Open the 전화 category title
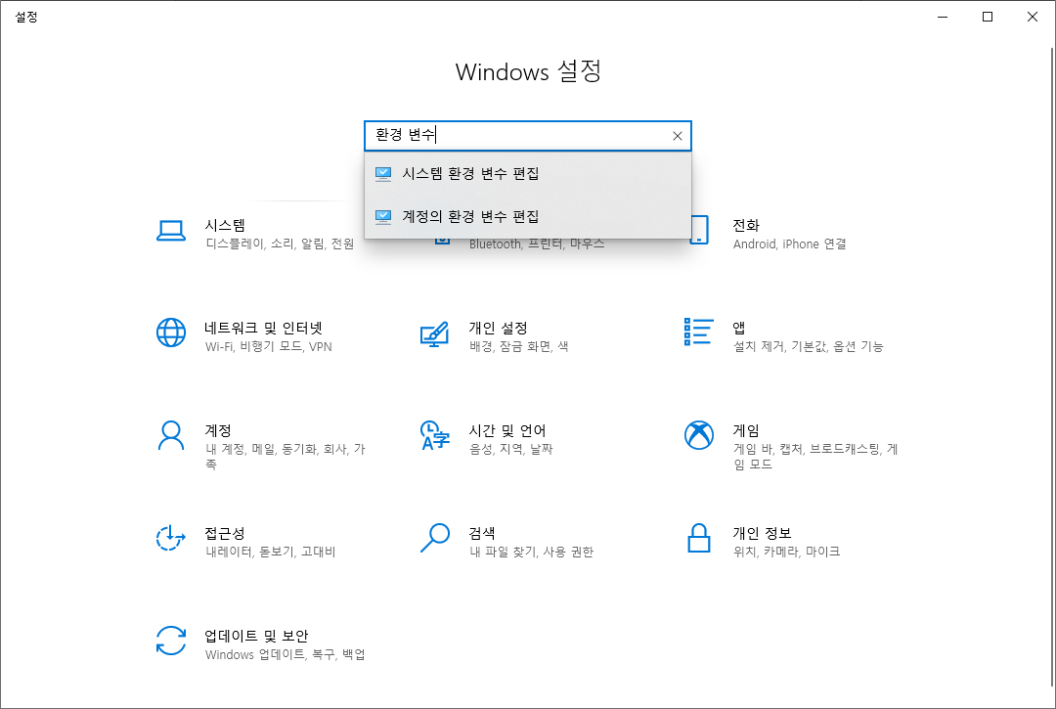The height and width of the screenshot is (709, 1056). point(746,226)
